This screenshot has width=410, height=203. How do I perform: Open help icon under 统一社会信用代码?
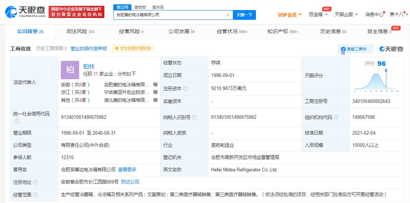tap(17, 121)
